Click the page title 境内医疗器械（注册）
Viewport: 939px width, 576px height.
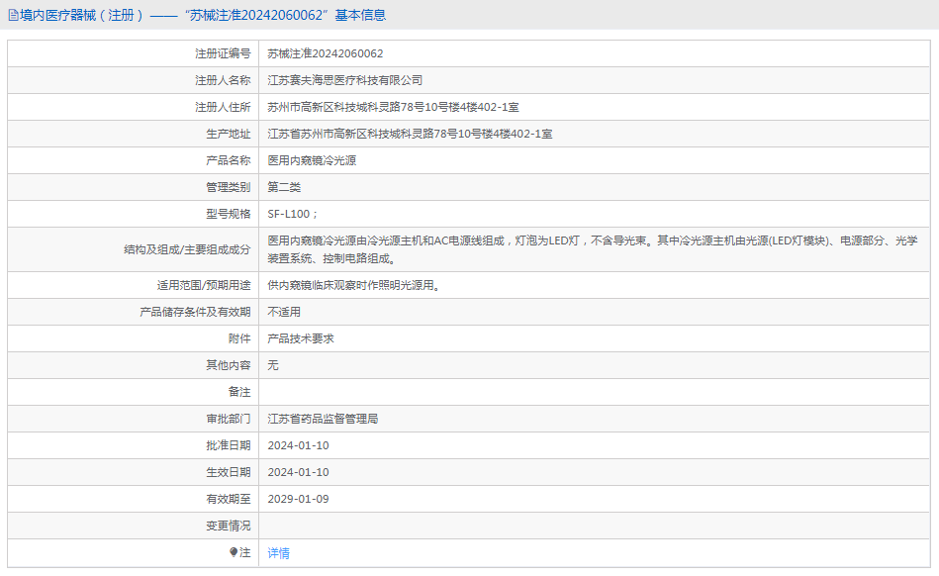coord(82,15)
